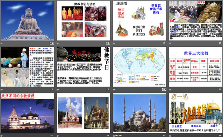Click the animation star icon under slide 20

pyautogui.click(x=171, y=89)
